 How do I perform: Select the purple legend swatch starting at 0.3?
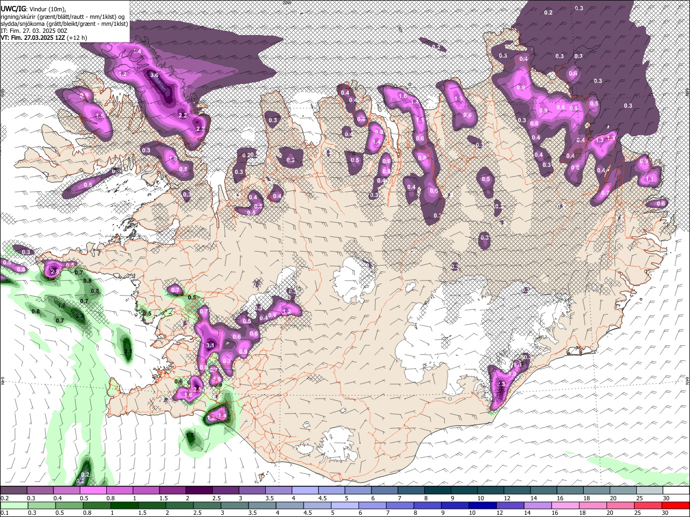(40, 491)
